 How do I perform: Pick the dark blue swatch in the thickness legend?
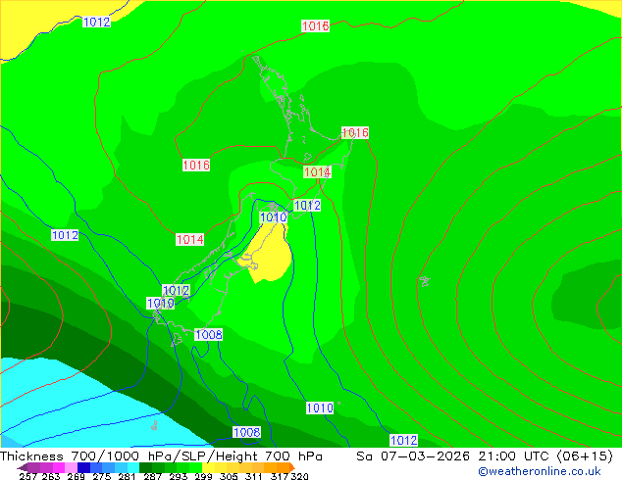coord(83,467)
